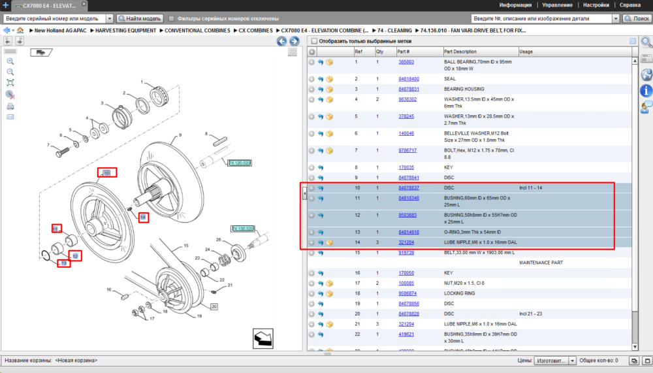Click the 74.120.020 reference label in diagram
This screenshot has width=653, height=373.
click(240, 163)
